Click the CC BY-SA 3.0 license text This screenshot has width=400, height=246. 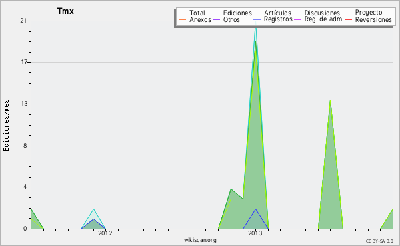379,241
